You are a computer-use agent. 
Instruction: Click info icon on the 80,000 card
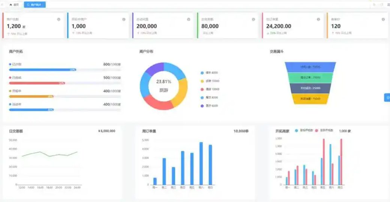253,19
